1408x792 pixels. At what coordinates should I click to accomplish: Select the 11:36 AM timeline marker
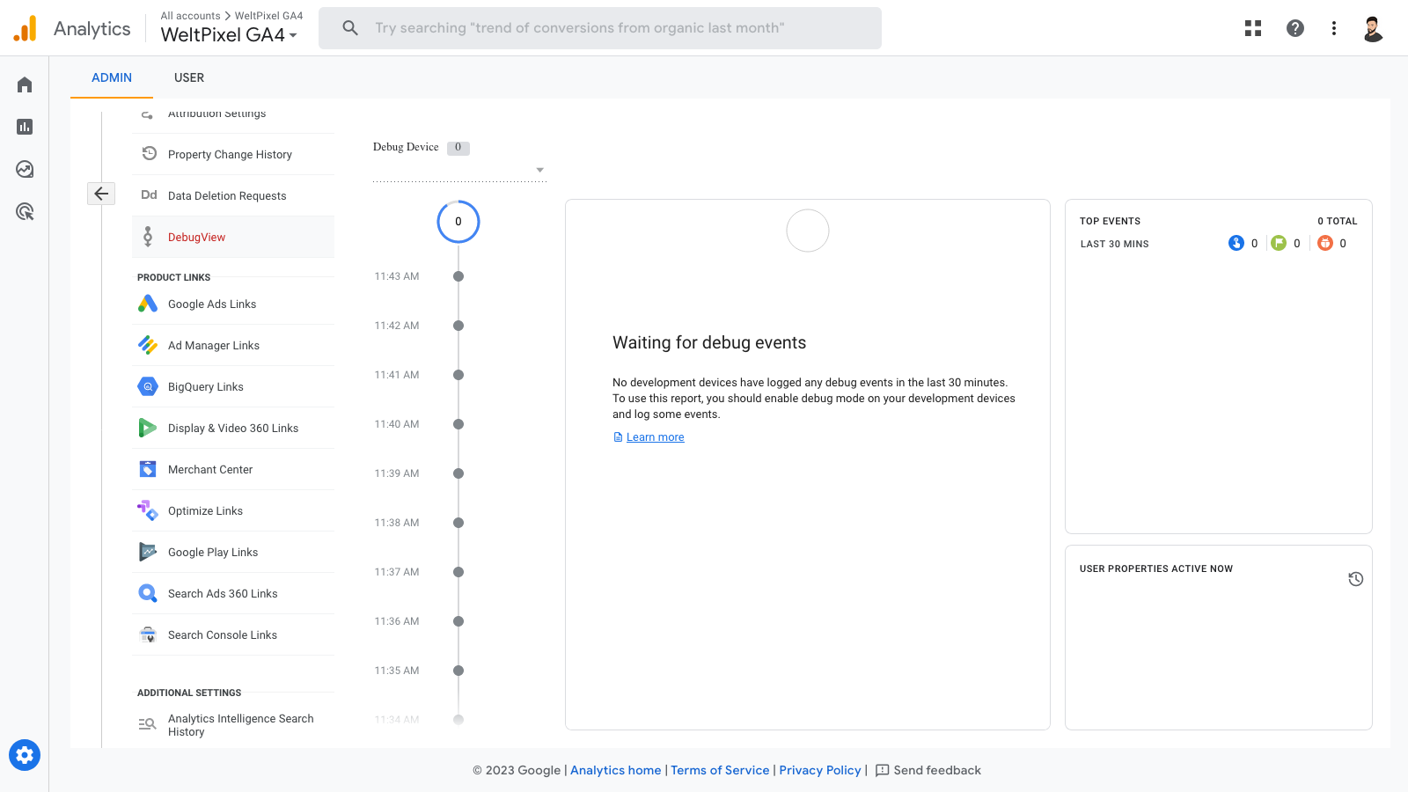point(458,621)
